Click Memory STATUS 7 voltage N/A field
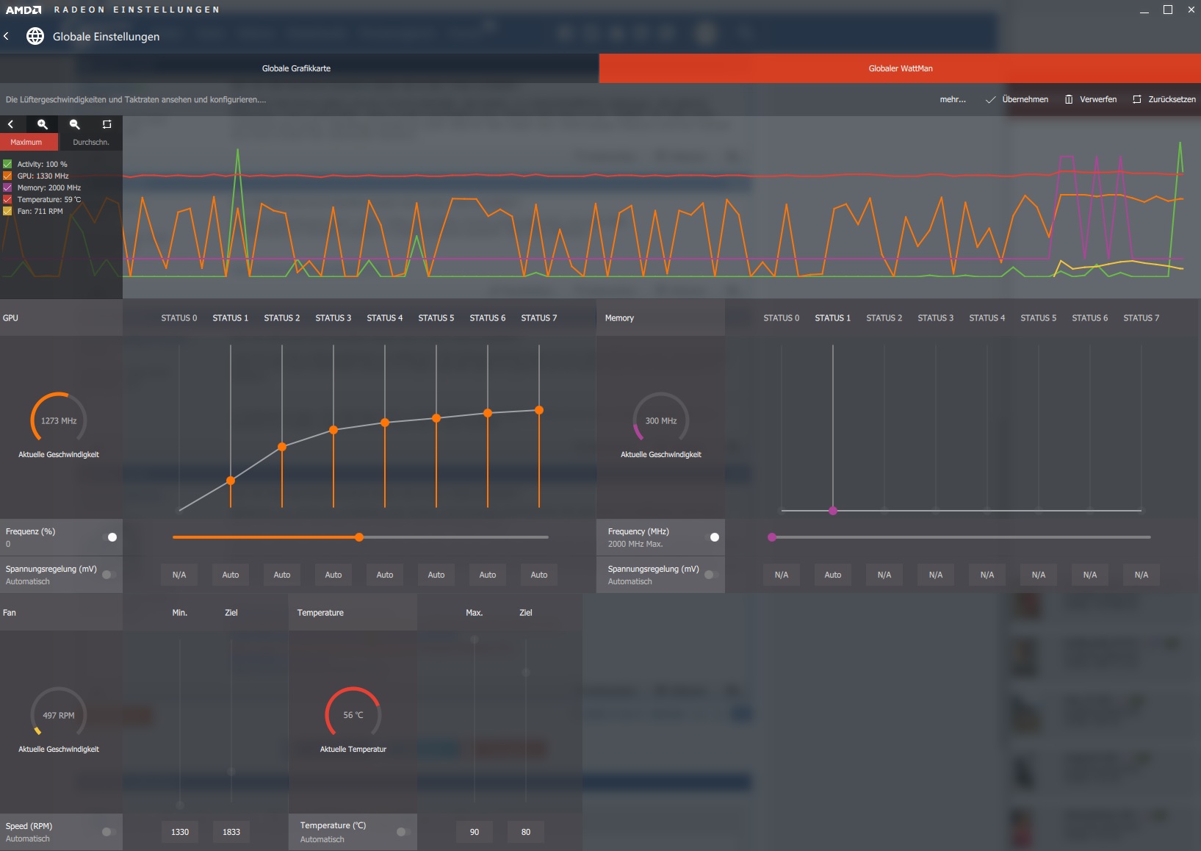 (1142, 575)
